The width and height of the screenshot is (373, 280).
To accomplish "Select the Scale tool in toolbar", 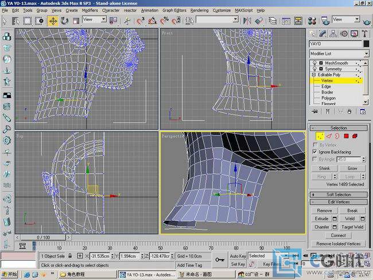I will tap(76, 21).
